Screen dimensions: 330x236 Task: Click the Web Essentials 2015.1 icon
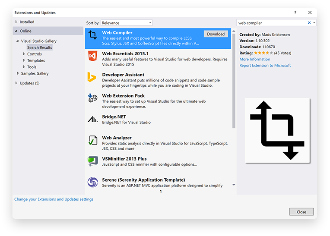(x=92, y=56)
